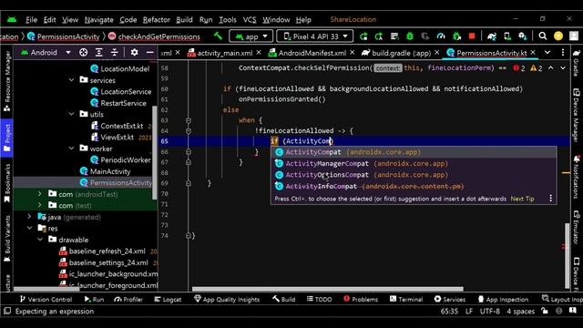Screen dimensions: 583x328
Task: Select ActivityCompat completion suggestion
Action: point(414,152)
